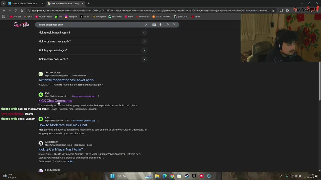
Task: Click the page vertical scrollbar
Action: point(320,81)
